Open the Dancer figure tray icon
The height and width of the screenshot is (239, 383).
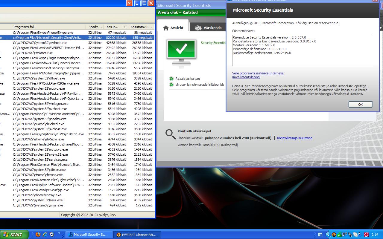(x=359, y=235)
